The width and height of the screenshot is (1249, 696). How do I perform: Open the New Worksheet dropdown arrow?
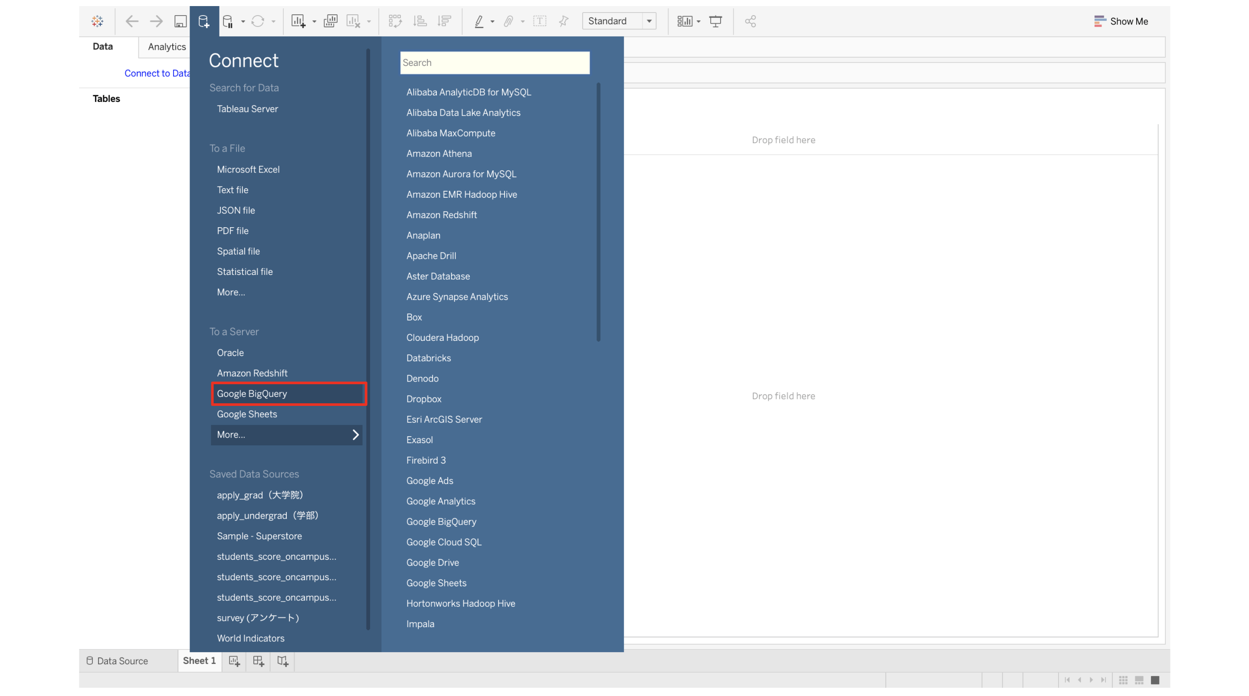pos(314,21)
